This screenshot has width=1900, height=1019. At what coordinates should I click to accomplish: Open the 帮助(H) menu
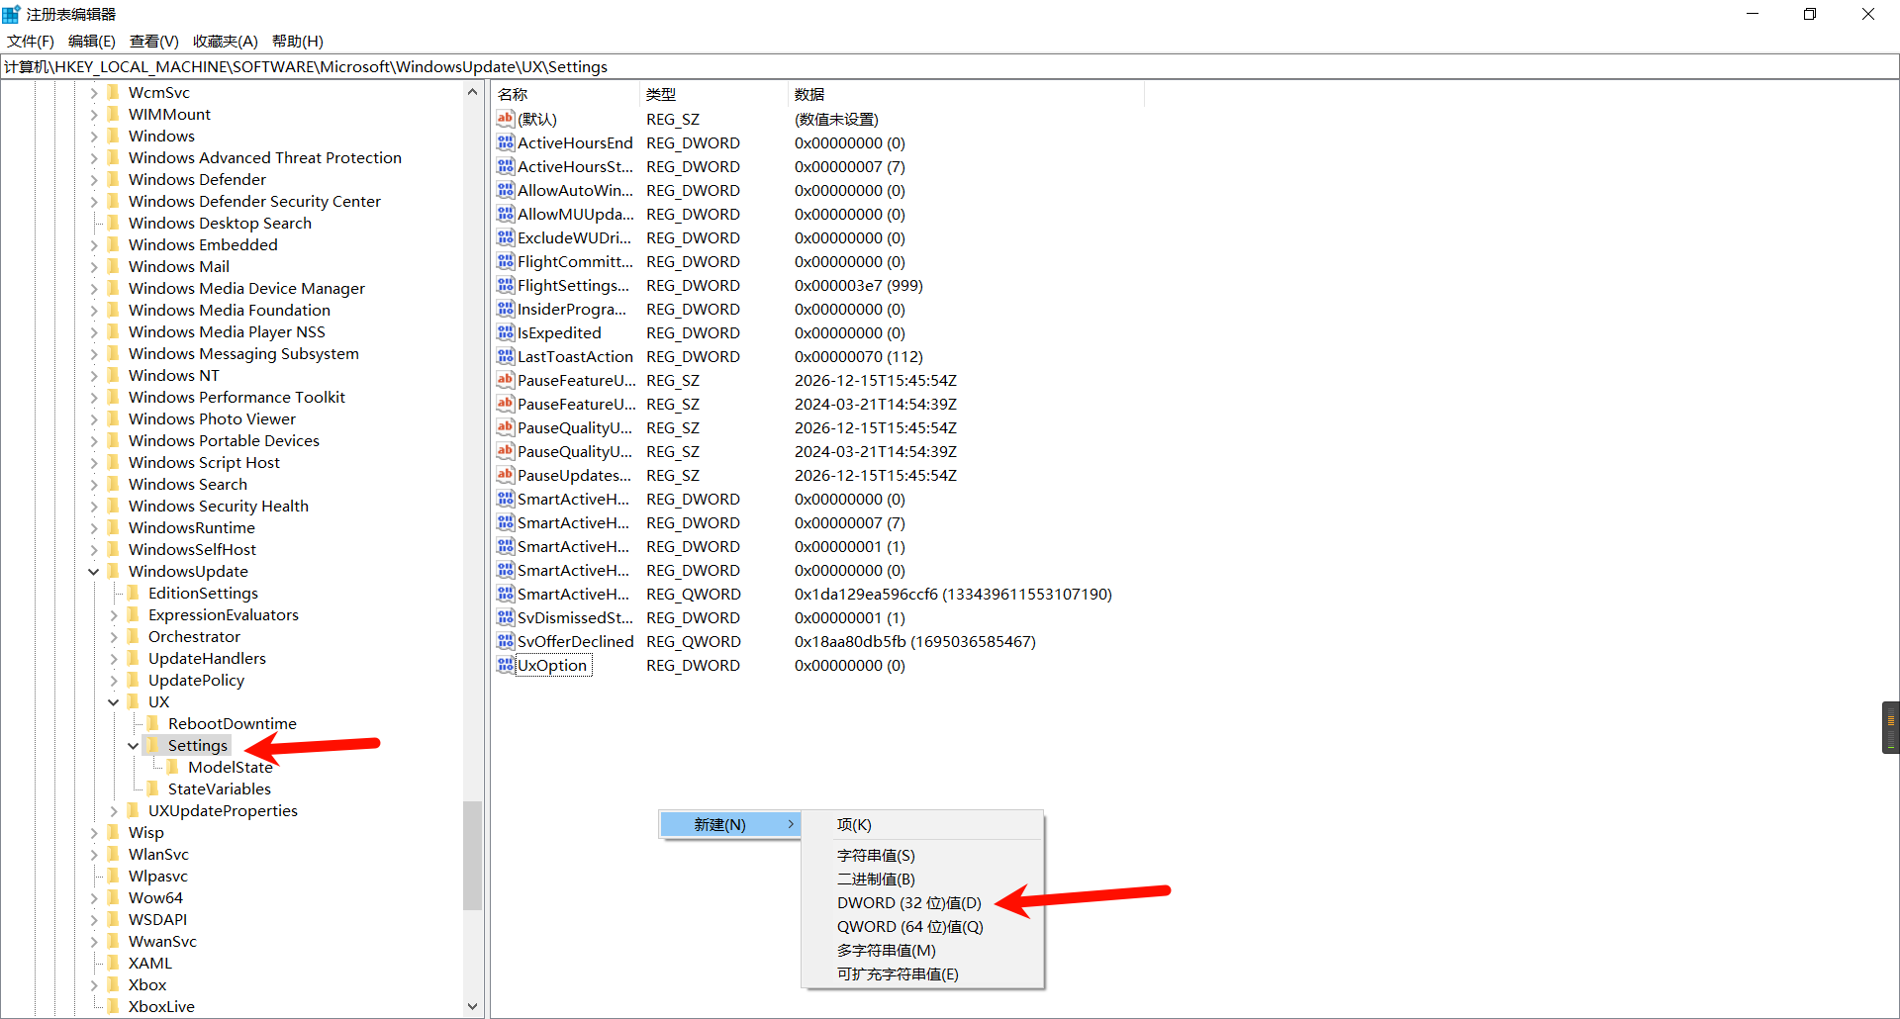298,41
